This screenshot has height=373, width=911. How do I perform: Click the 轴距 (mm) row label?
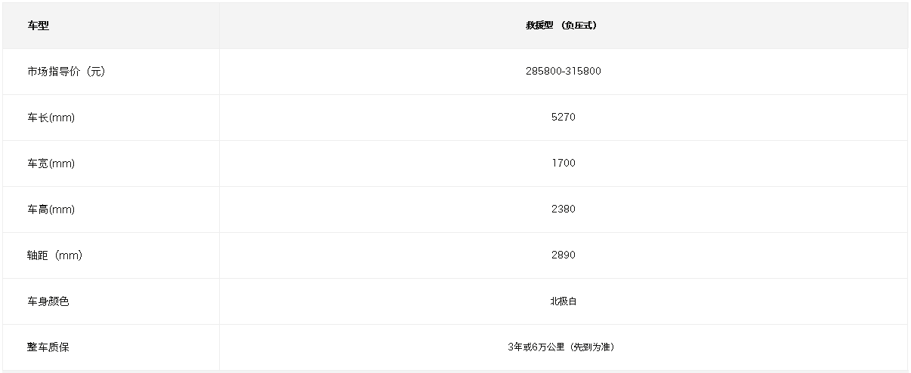click(x=54, y=255)
